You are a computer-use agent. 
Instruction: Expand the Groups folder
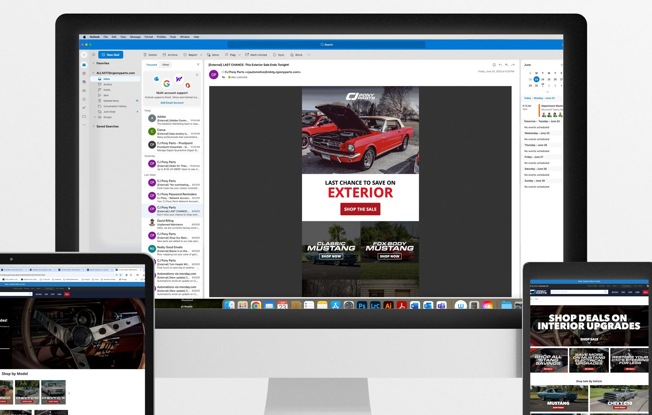[x=95, y=117]
